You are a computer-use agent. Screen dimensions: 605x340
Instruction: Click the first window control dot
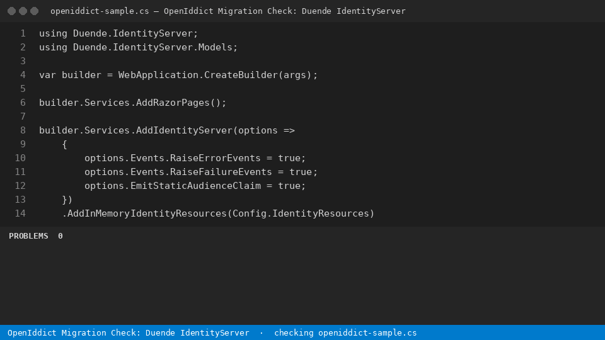pyautogui.click(x=11, y=11)
